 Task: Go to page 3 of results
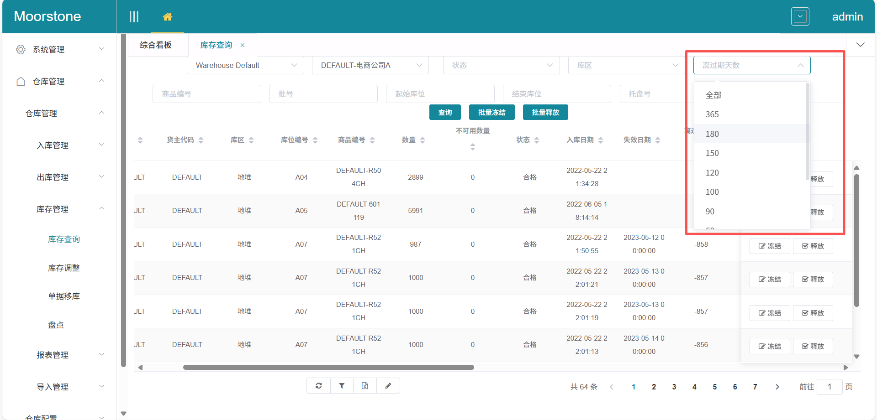(674, 387)
